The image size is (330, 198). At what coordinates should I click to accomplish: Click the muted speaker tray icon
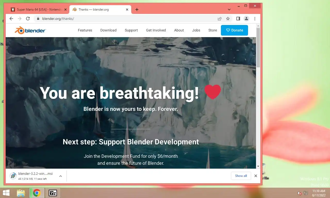pyautogui.click(x=300, y=193)
